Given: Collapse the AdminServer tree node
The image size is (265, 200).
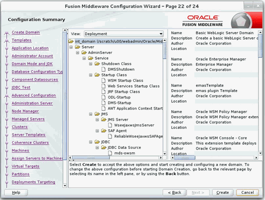Looking at the screenshot, I should tap(78, 53).
